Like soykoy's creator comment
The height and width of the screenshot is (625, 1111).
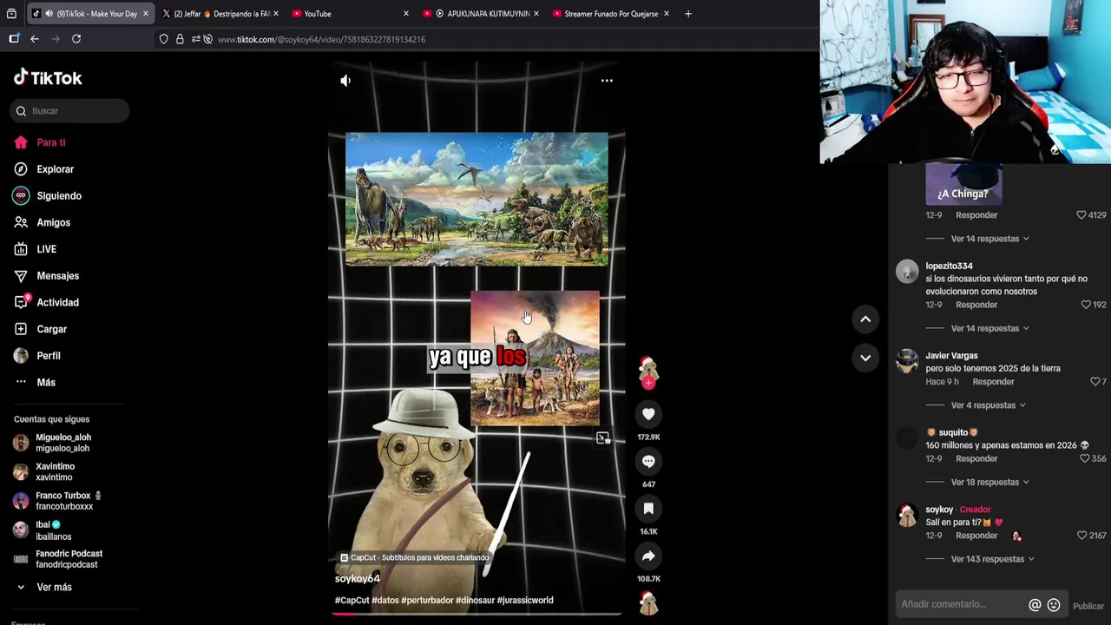coord(1081,536)
